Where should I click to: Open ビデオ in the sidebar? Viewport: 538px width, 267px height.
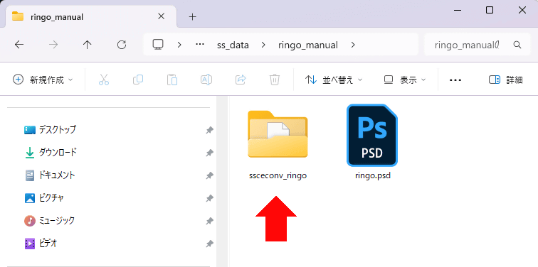coord(41,244)
